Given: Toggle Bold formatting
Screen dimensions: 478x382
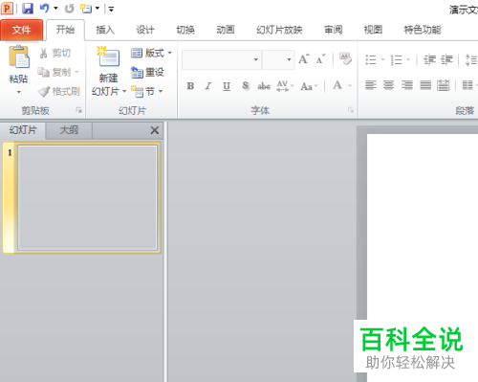Looking at the screenshot, I should (x=190, y=86).
